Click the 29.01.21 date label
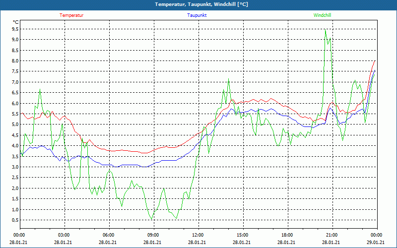The image size is (397, 248). coord(376,243)
